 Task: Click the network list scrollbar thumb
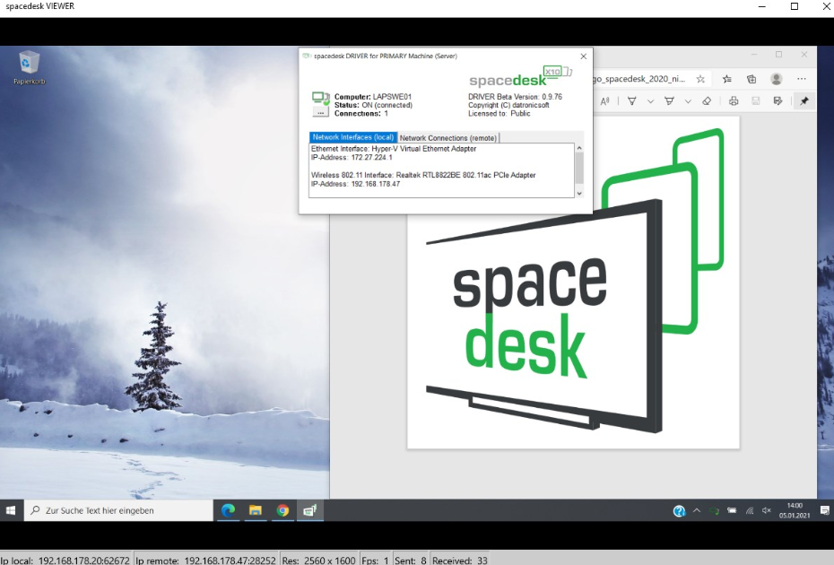coord(579,168)
